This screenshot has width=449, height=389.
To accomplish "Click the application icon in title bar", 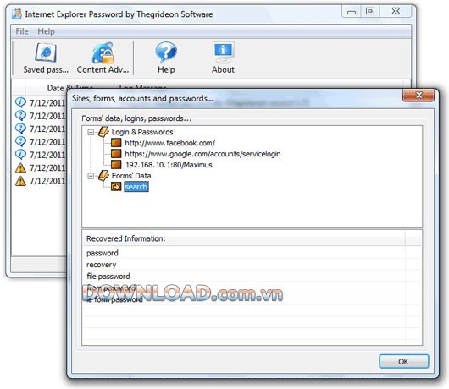I will coord(17,14).
